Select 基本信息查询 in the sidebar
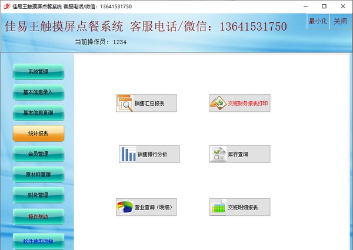Image resolution: width=353 pixels, height=250 pixels. click(38, 113)
